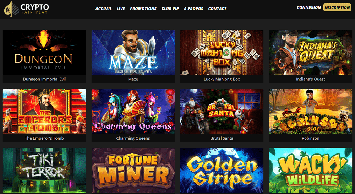Click the gold Inscription button
355x194 pixels.
337,7
